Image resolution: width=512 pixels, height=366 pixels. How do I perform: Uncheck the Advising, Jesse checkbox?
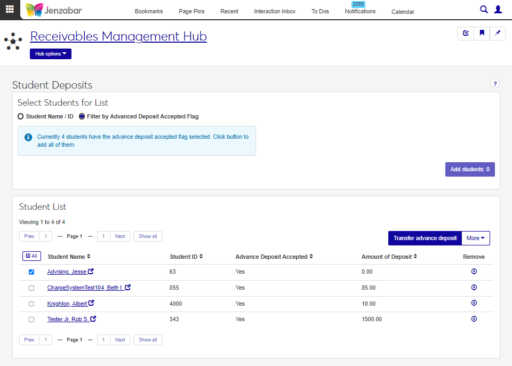point(31,272)
